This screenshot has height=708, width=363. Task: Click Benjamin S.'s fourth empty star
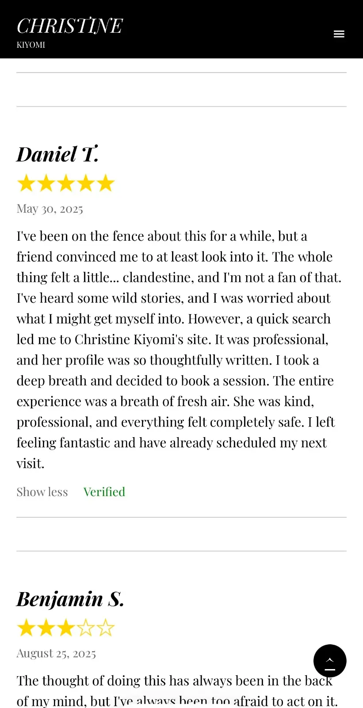[86, 628]
